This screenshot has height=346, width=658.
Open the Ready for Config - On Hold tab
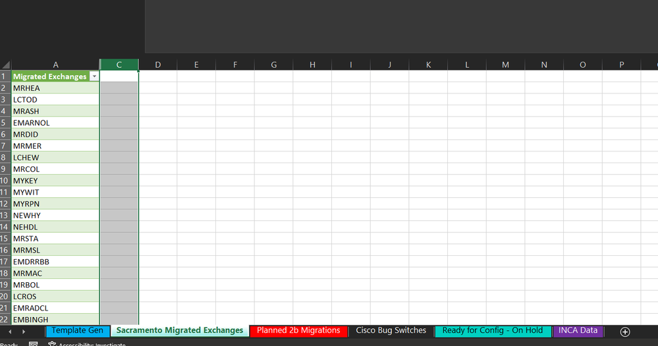click(x=492, y=330)
